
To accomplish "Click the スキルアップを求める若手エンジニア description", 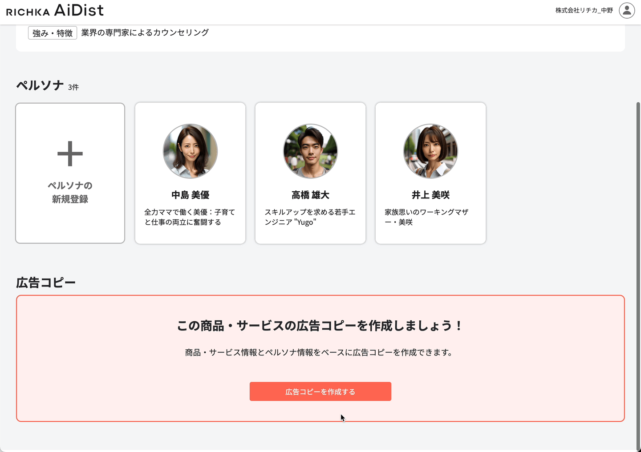I will pos(310,217).
